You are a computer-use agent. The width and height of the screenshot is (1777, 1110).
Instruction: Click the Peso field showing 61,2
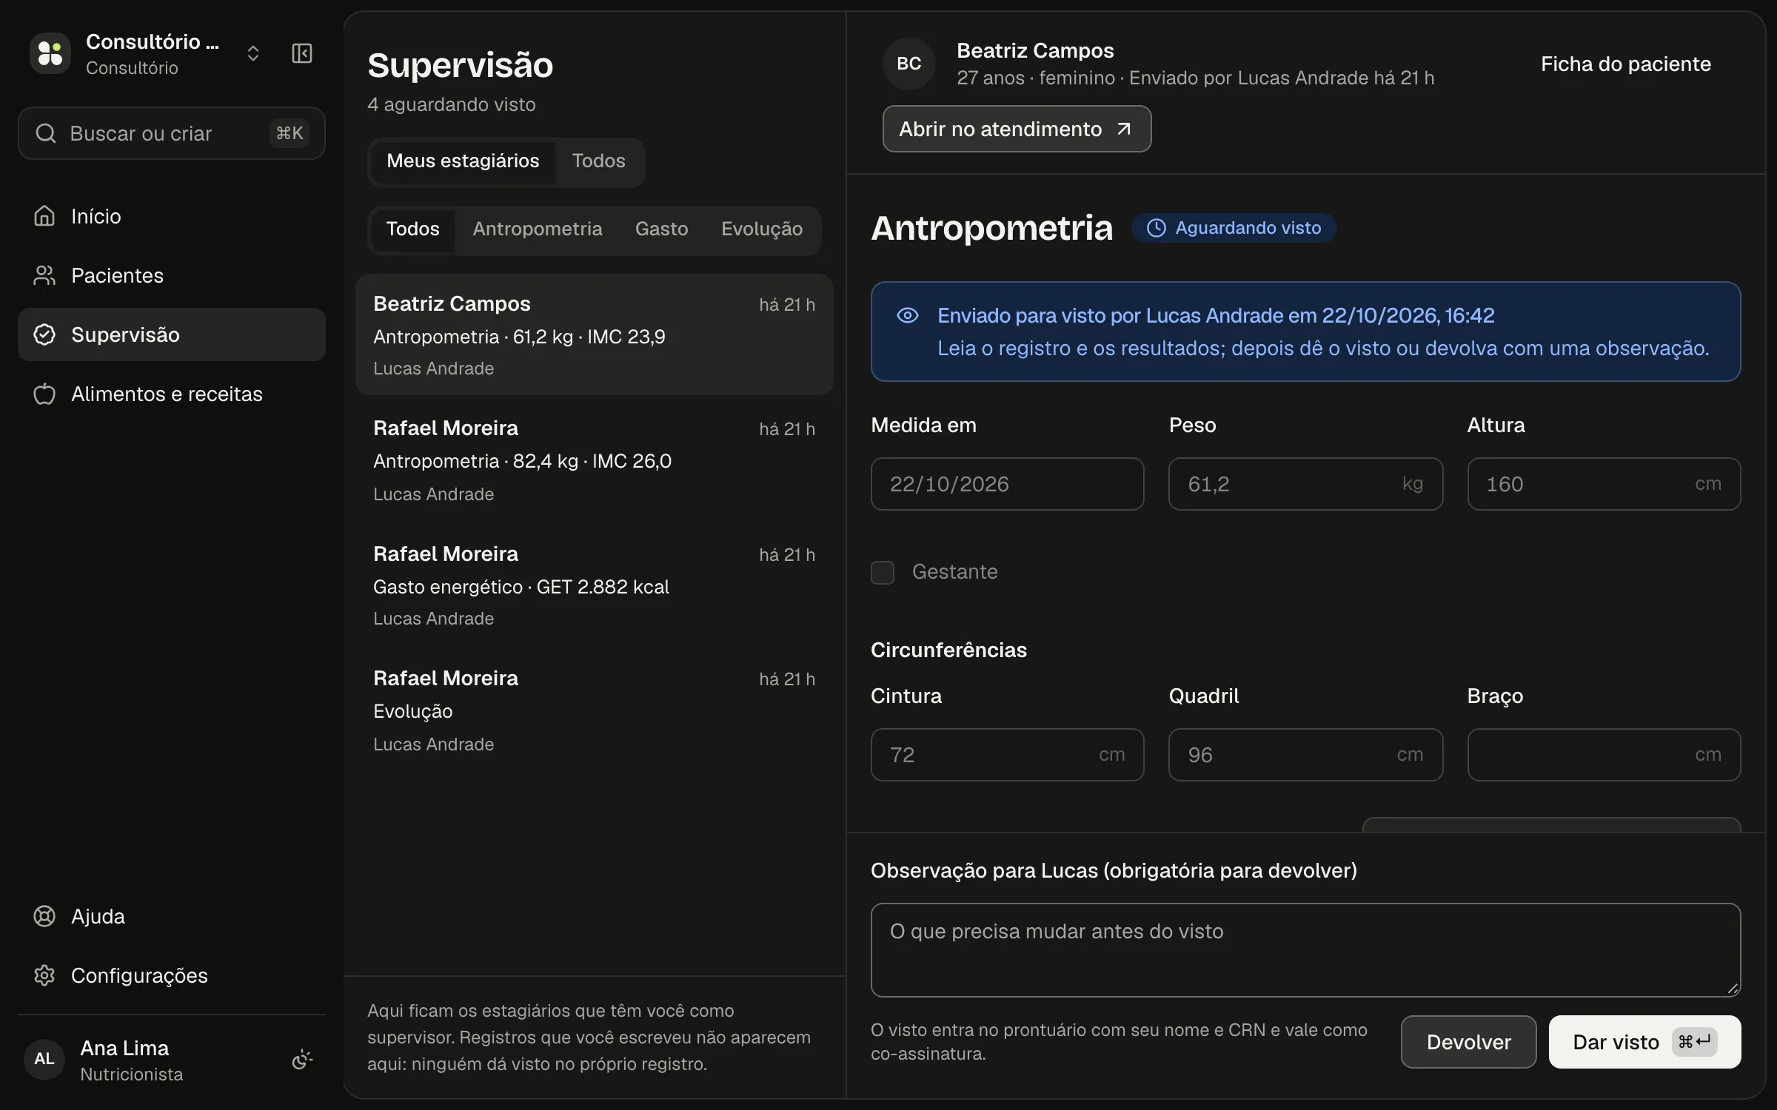1305,484
